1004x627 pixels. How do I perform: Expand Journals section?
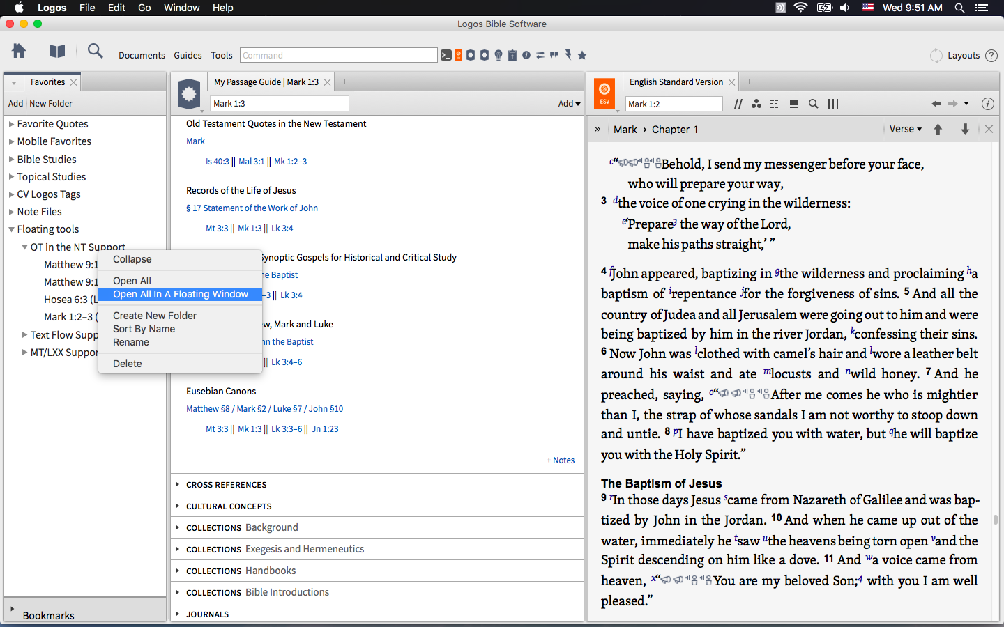[178, 614]
